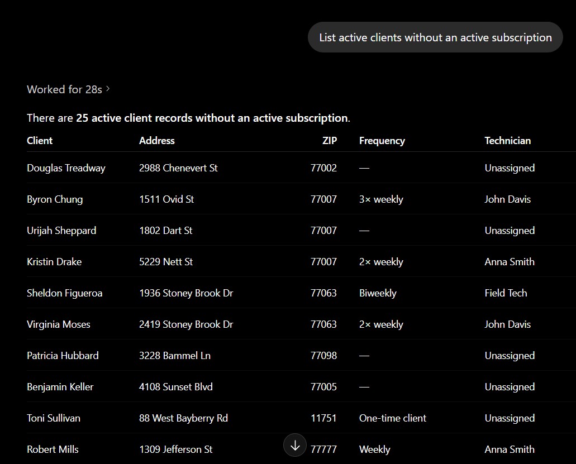Image resolution: width=576 pixels, height=464 pixels.
Task: Click the scroll-to-bottom arrow button
Action: (x=294, y=445)
